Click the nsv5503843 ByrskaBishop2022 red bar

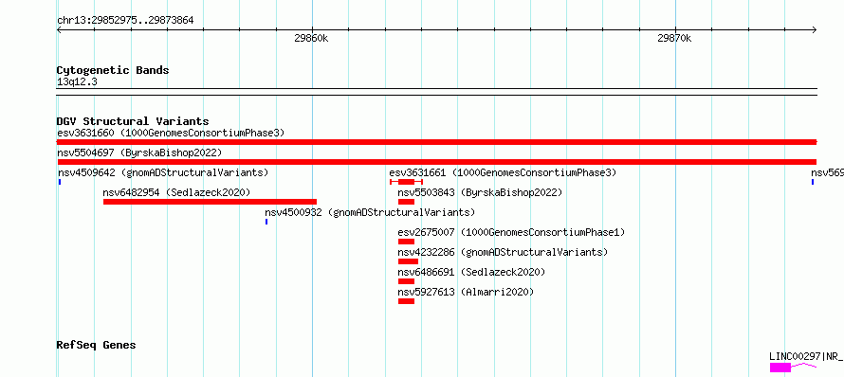407,202
